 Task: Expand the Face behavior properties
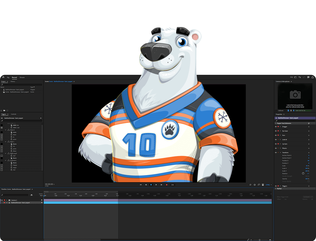280,135
